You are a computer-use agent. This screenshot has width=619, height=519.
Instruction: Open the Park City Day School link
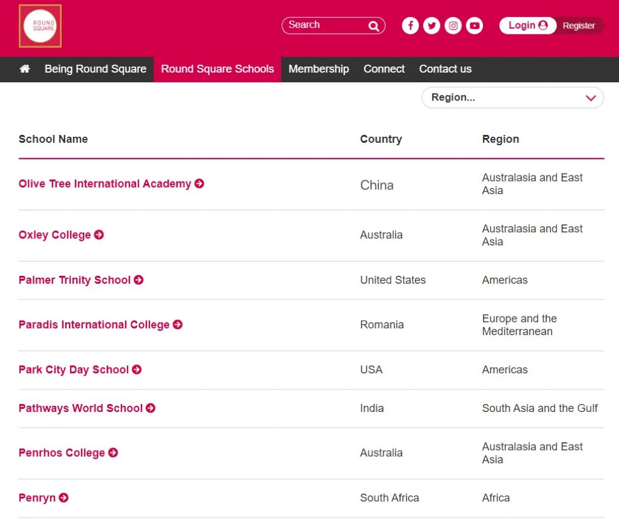click(73, 370)
